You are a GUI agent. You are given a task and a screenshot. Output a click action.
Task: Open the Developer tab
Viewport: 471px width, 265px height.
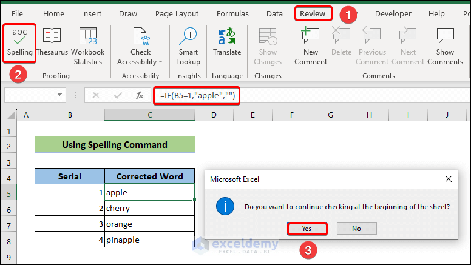[393, 14]
